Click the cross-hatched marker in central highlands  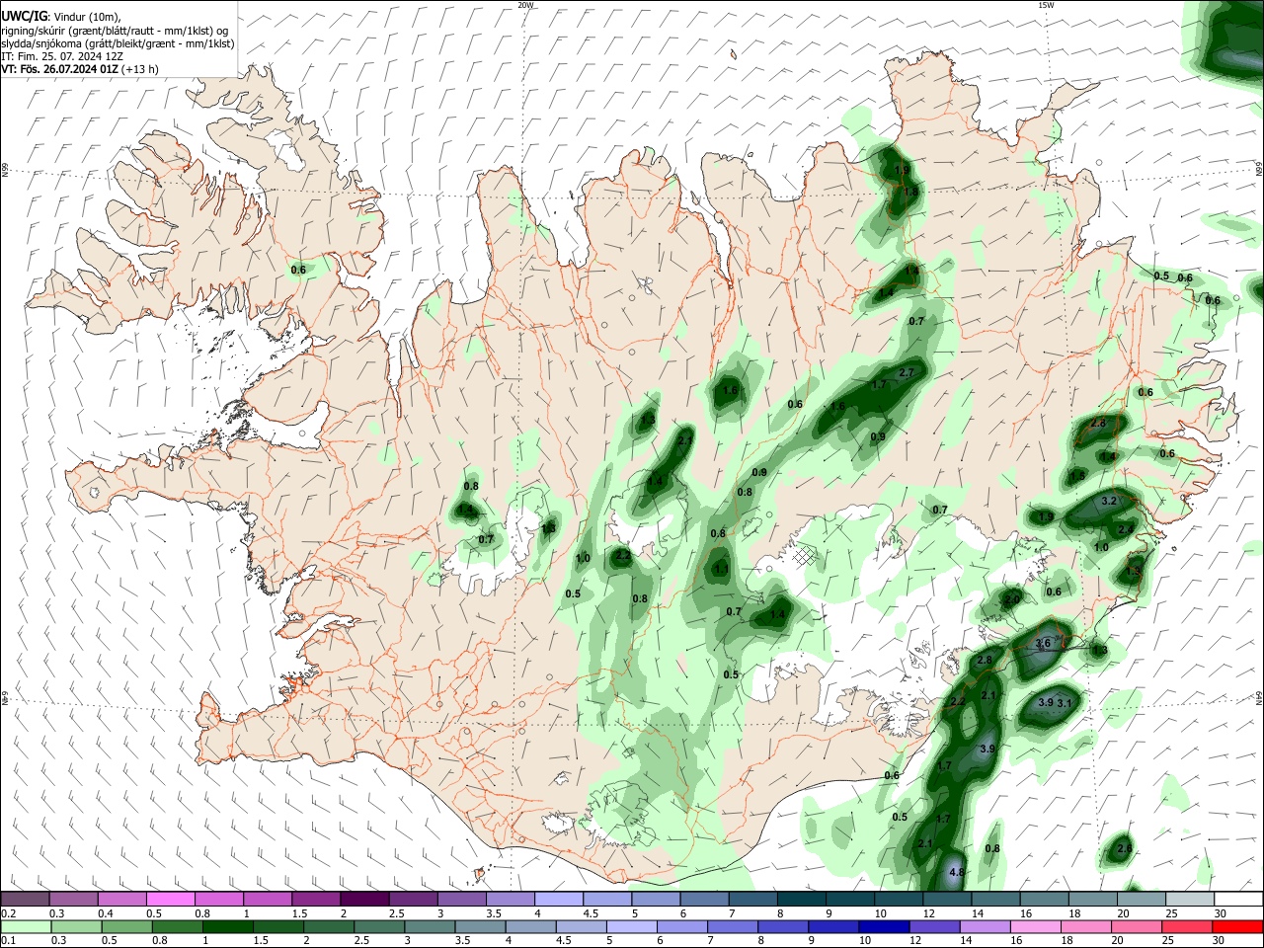(805, 556)
